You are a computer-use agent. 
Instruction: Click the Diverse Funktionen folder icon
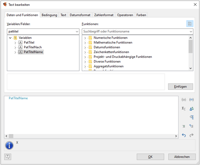(x=90, y=62)
